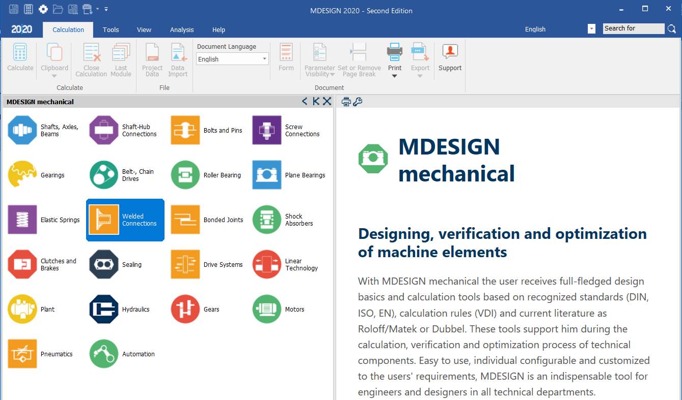
Task: Click the Support ribbon button
Action: [450, 57]
